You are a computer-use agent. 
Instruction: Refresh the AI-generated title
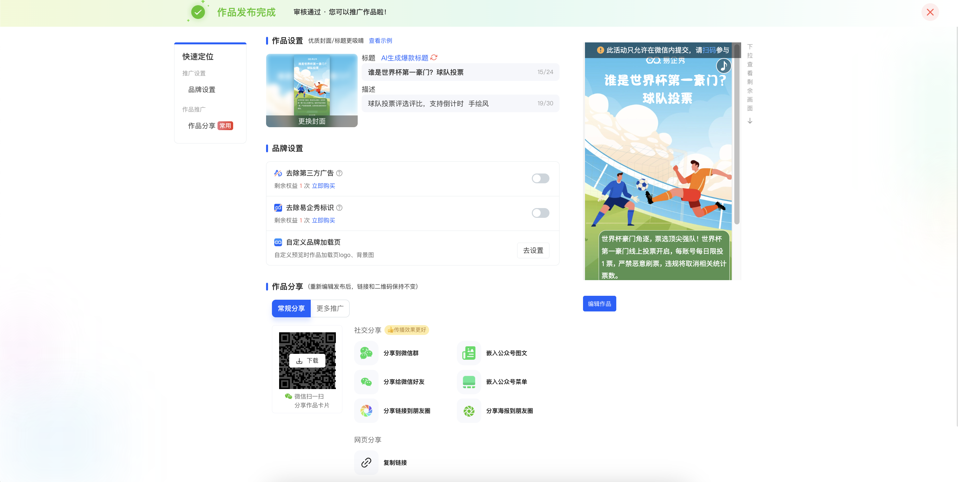pos(434,58)
